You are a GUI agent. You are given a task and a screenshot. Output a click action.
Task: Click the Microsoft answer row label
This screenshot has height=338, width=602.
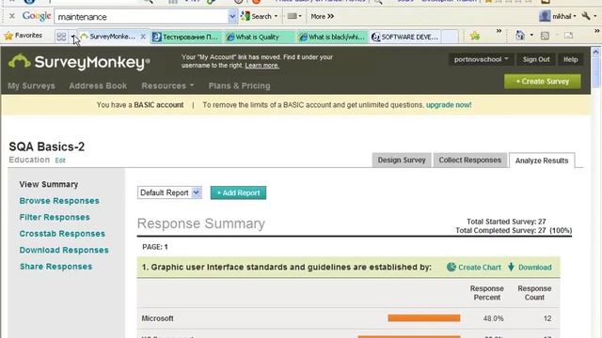pyautogui.click(x=157, y=318)
